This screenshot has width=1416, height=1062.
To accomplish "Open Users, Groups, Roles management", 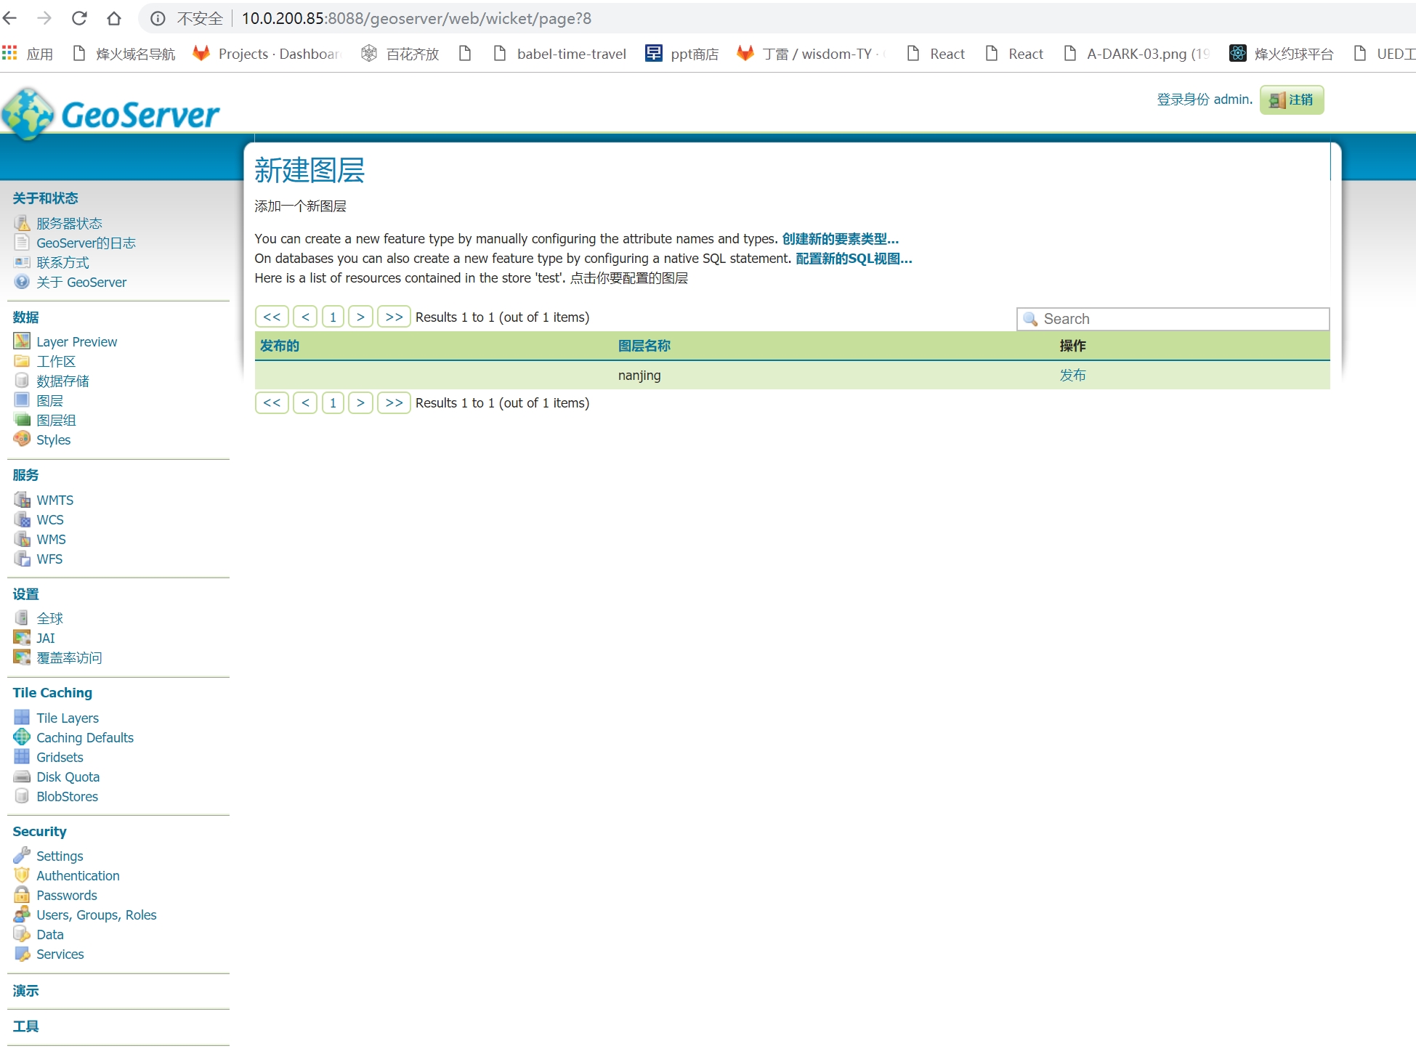I will click(96, 915).
